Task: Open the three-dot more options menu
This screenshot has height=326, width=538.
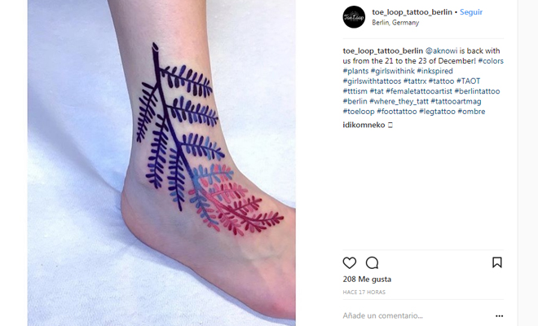Action: 499,315
